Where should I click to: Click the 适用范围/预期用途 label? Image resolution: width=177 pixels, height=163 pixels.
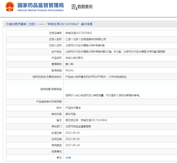click(51, 89)
